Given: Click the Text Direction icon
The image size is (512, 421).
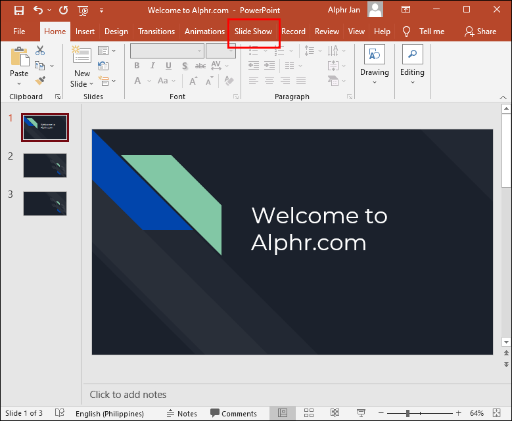Looking at the screenshot, I should point(333,51).
